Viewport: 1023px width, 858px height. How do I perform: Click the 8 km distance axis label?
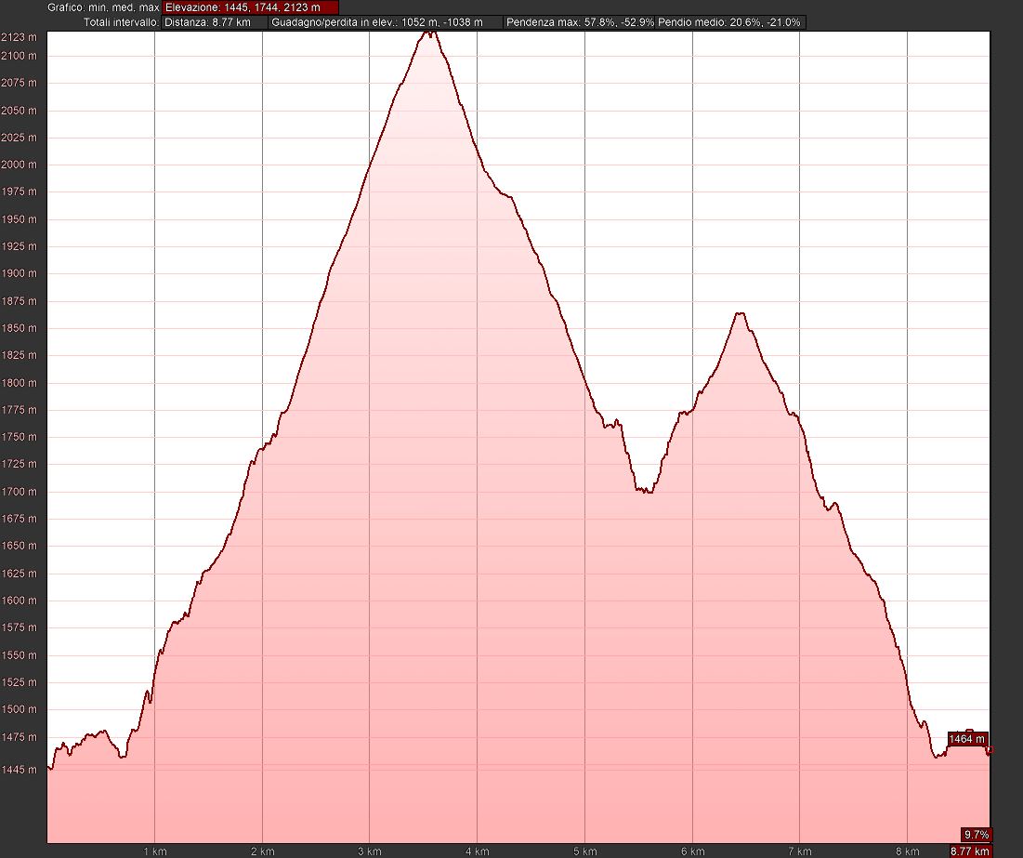pyautogui.click(x=907, y=851)
